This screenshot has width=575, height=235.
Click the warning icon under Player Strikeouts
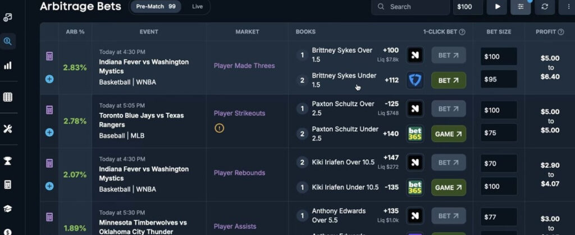[219, 128]
